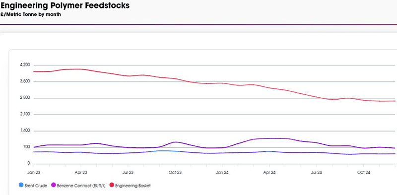Screen dimensions: 397x195
Task: Click the purple Benzene Contract legend dot
Action: 54,186
